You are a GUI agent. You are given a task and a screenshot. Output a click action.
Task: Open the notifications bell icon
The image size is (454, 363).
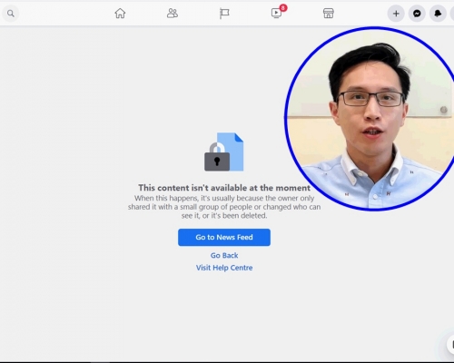(x=438, y=14)
